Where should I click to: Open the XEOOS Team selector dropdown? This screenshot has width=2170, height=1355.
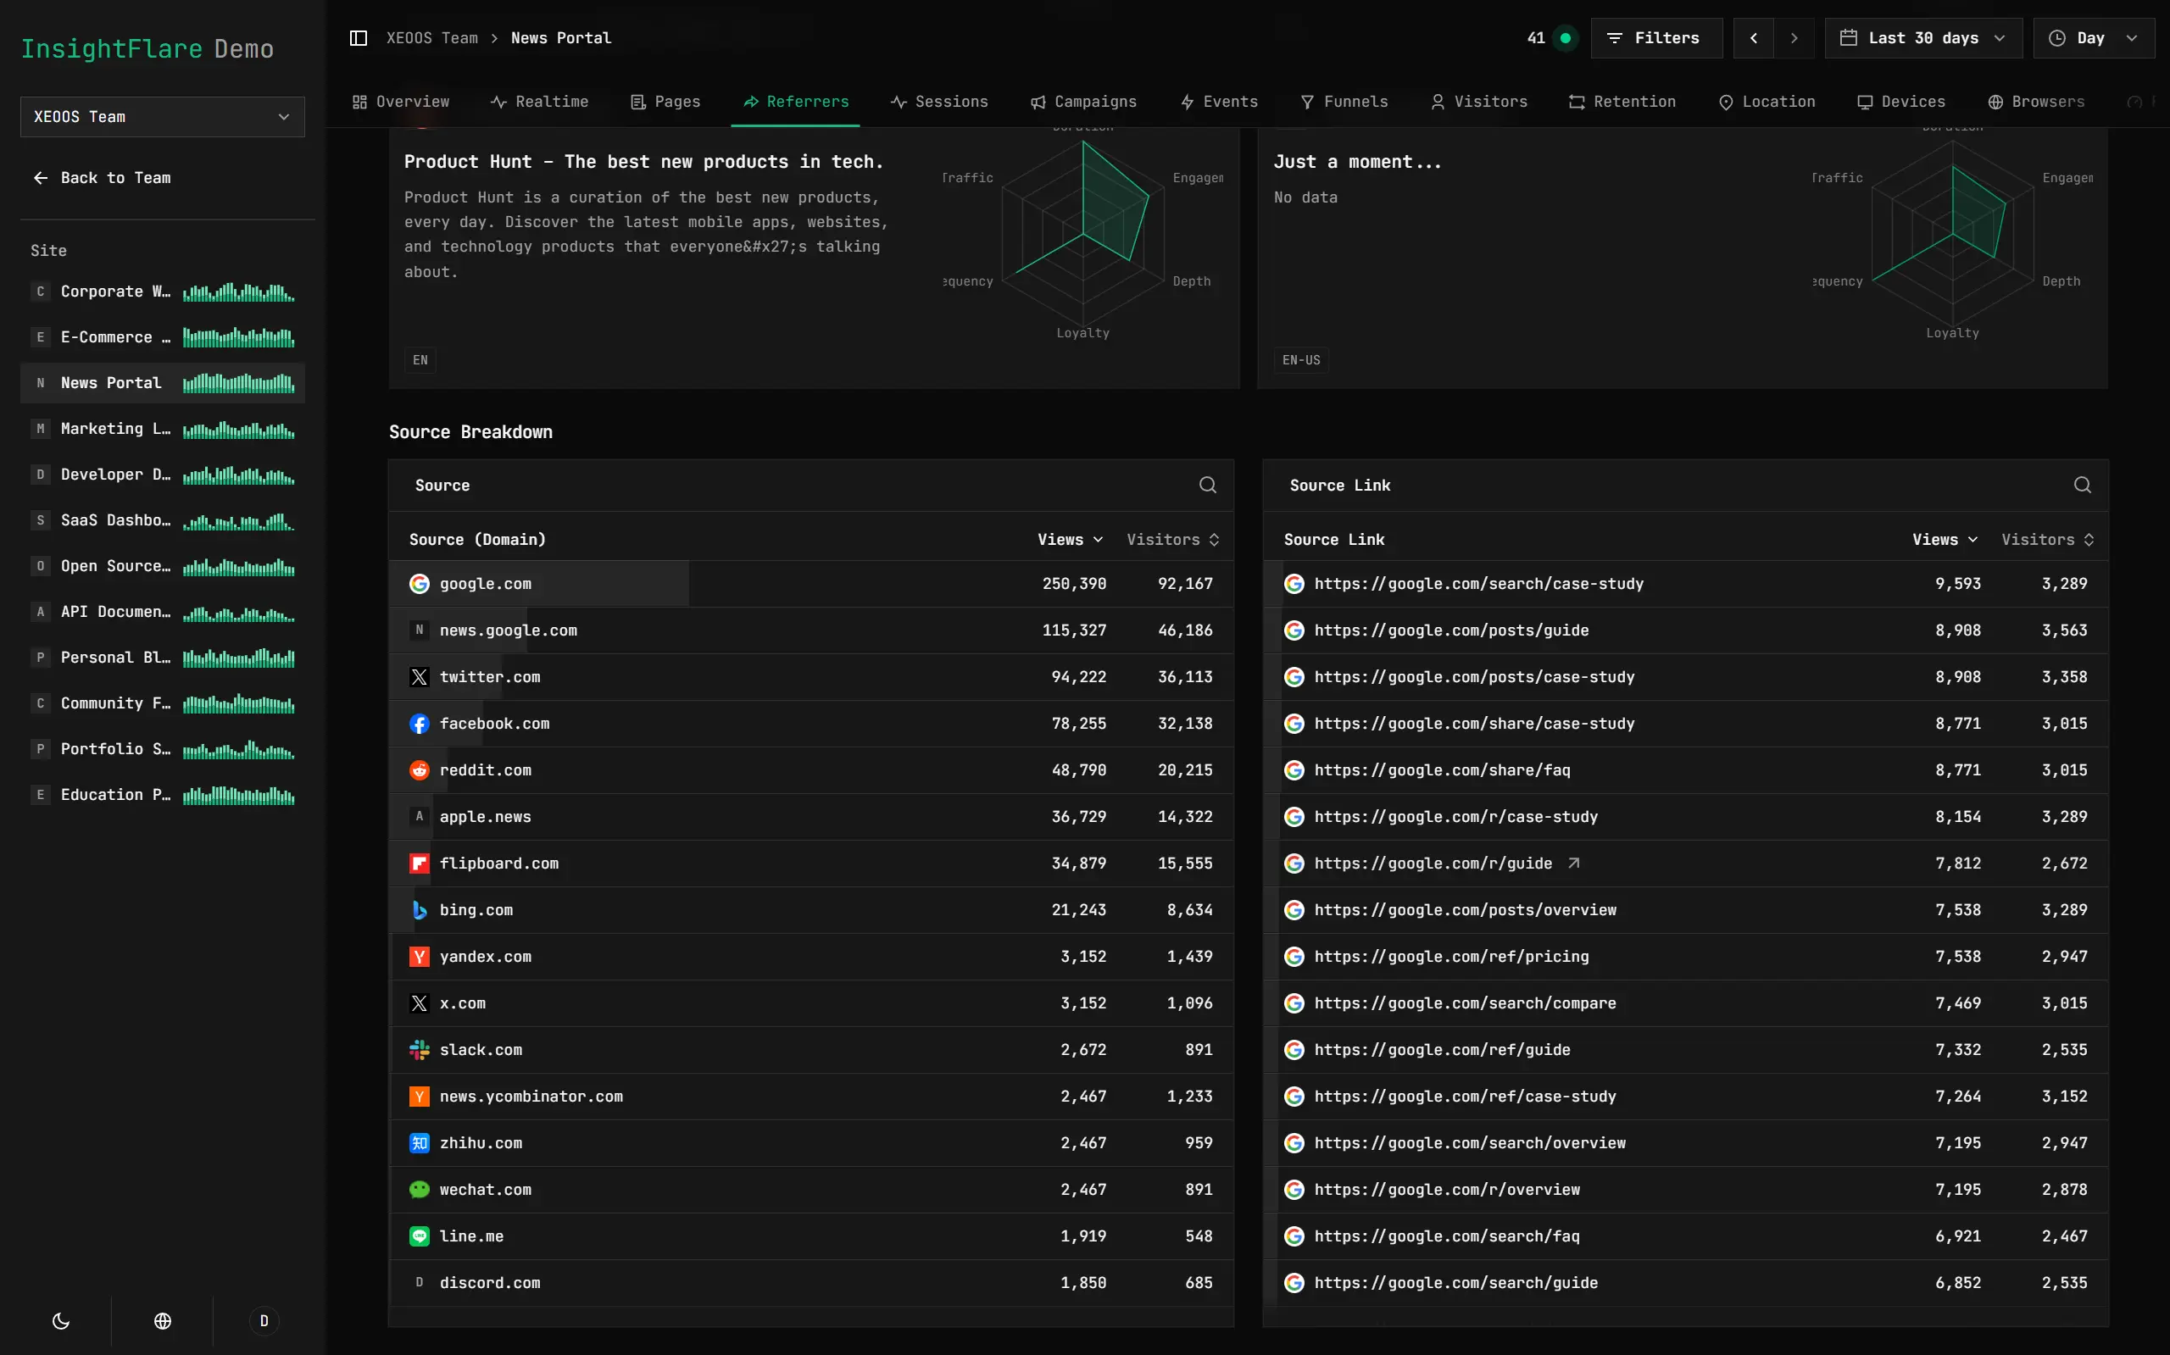click(x=162, y=116)
